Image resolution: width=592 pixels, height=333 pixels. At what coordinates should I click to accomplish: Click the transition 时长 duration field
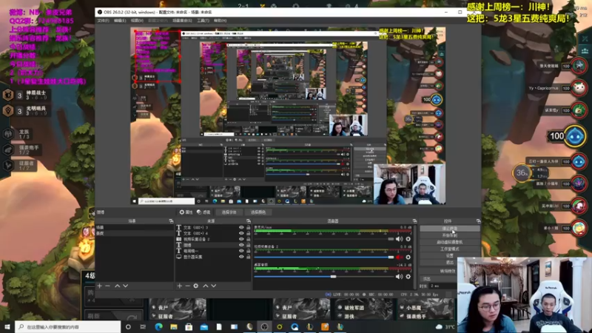click(x=443, y=286)
